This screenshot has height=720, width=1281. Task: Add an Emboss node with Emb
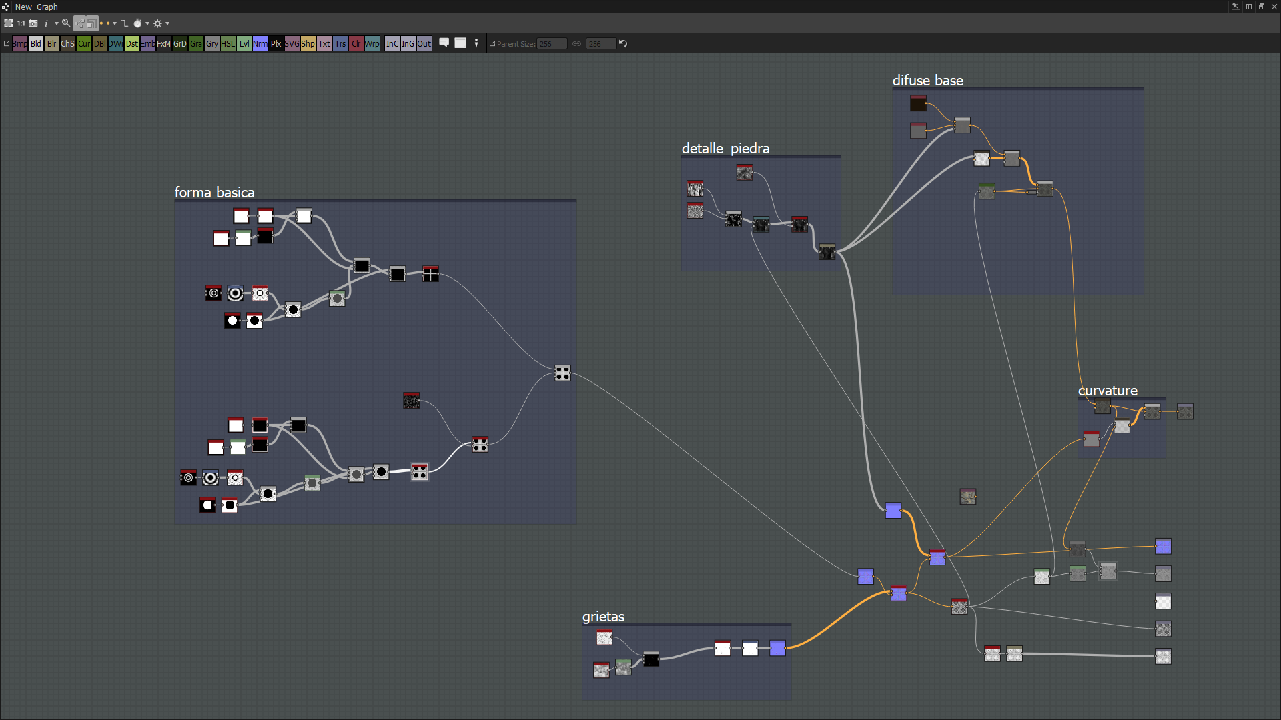tap(148, 44)
